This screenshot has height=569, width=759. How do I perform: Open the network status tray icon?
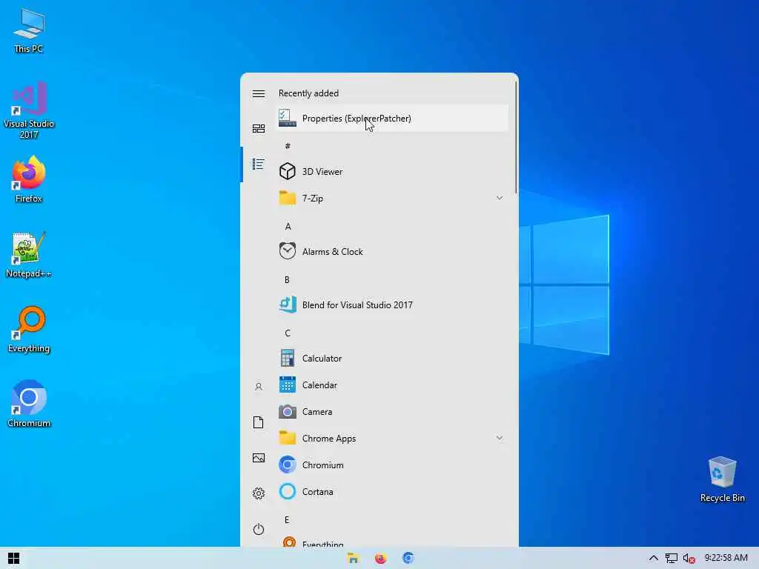coord(672,559)
